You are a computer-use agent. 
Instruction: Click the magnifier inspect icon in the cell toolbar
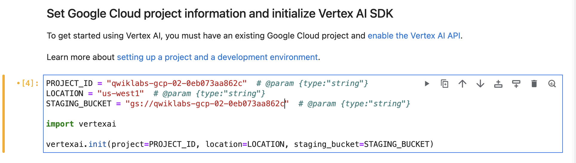tap(552, 84)
